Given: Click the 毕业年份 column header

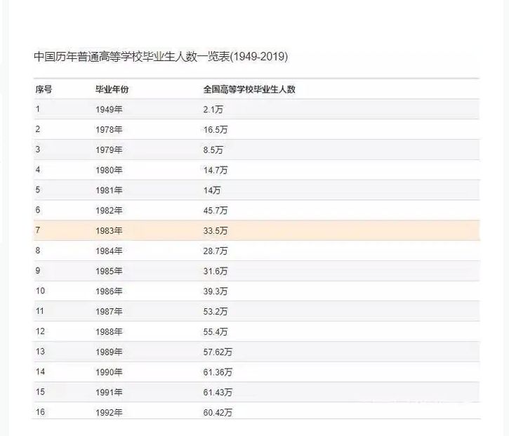Looking at the screenshot, I should [x=112, y=89].
